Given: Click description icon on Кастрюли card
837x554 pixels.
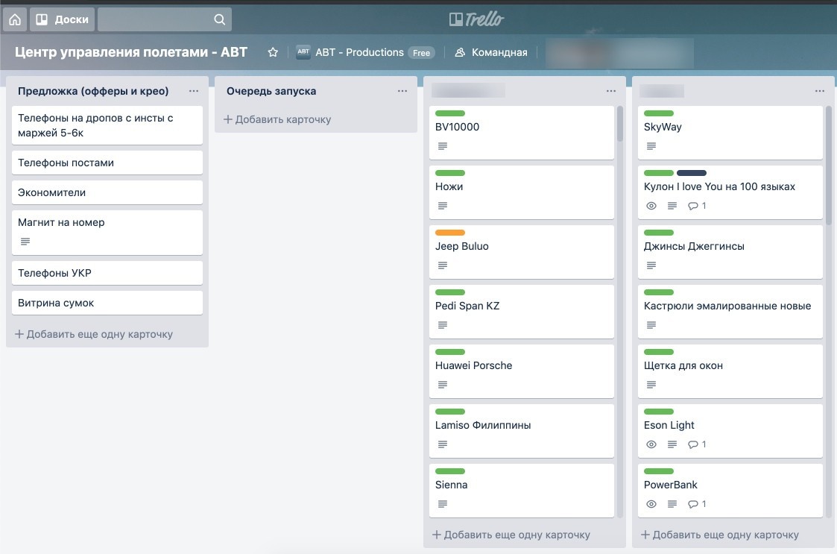Looking at the screenshot, I should (651, 325).
